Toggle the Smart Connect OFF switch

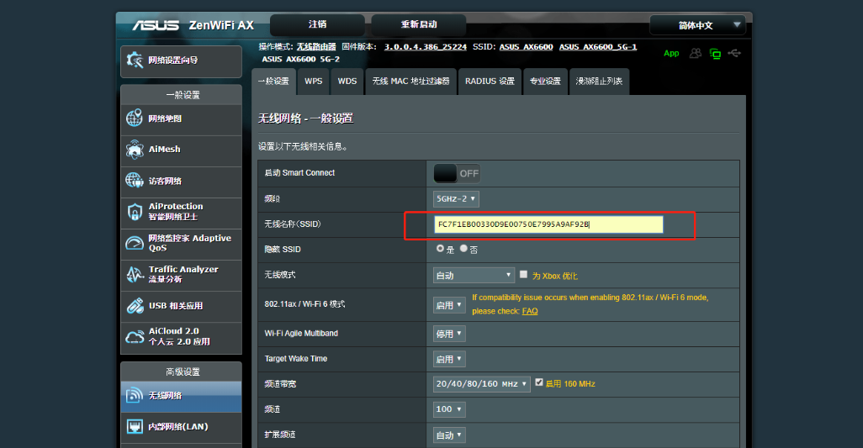pyautogui.click(x=456, y=173)
